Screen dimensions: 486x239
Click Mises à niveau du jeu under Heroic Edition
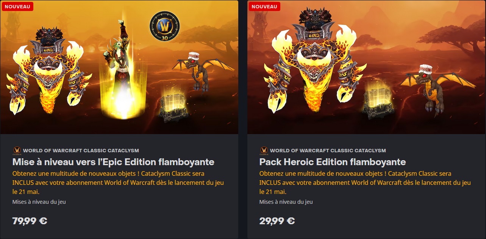[286, 202]
